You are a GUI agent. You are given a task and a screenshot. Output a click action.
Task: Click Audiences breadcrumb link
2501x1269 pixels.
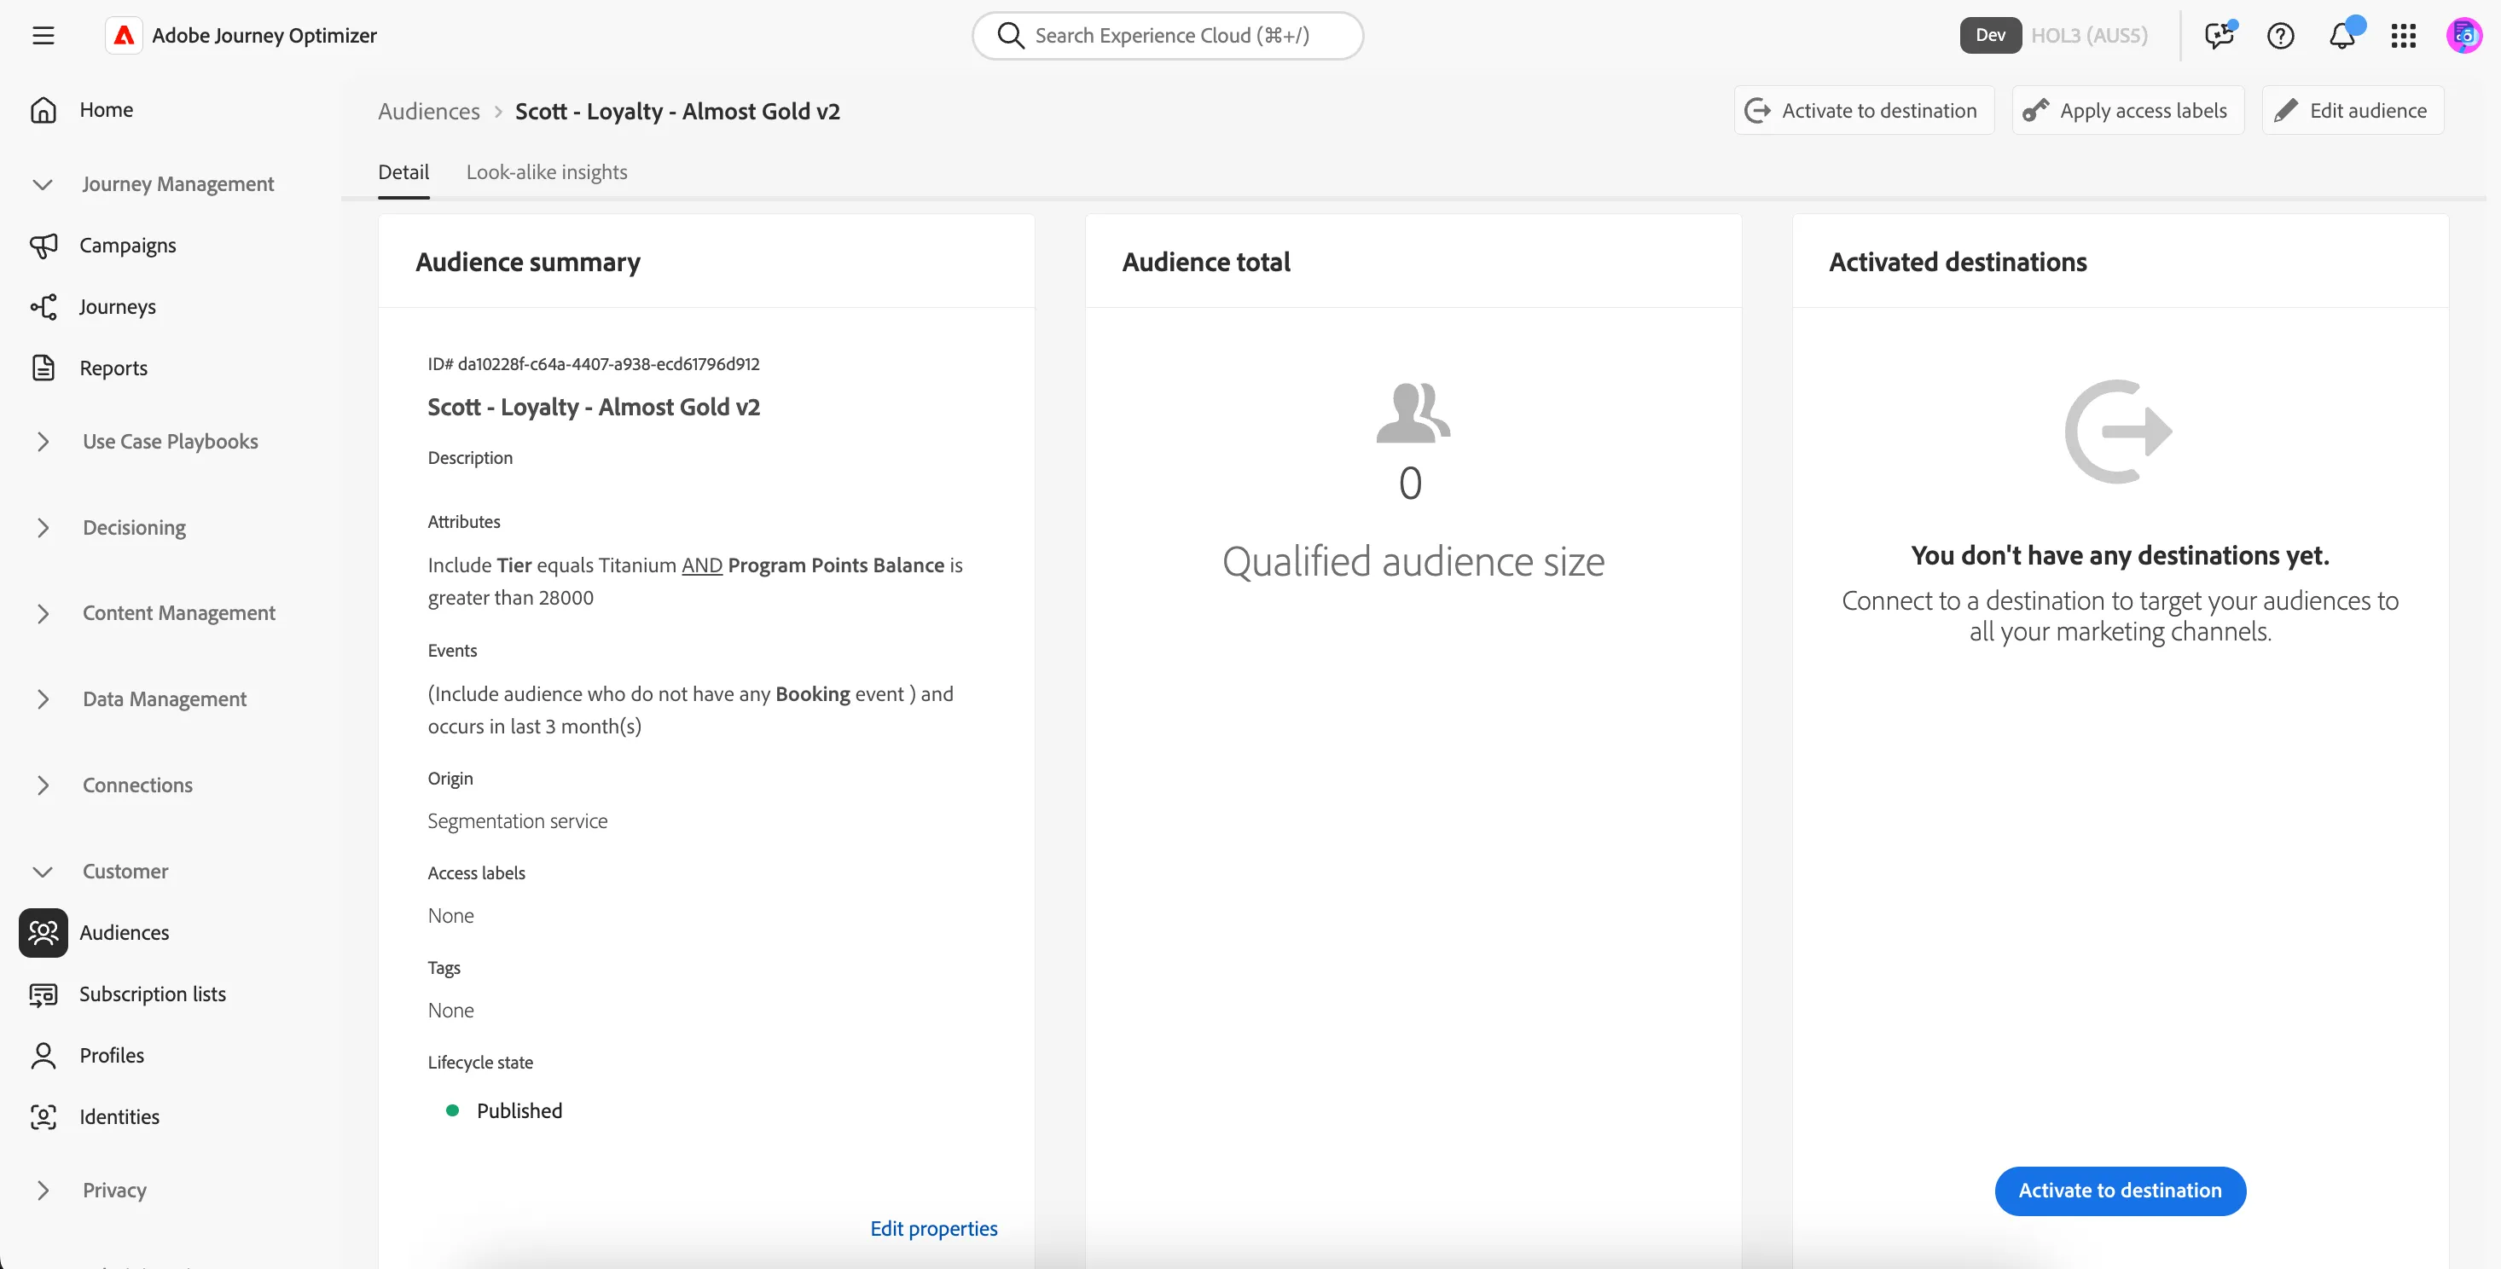(428, 112)
